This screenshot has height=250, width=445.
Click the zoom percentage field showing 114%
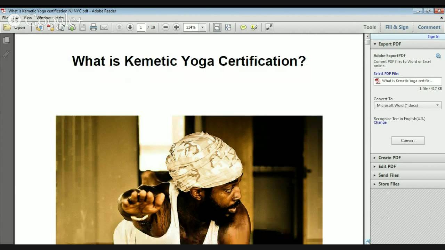tap(191, 27)
